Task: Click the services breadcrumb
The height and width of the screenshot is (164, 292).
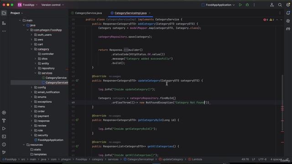Action: 113,159
